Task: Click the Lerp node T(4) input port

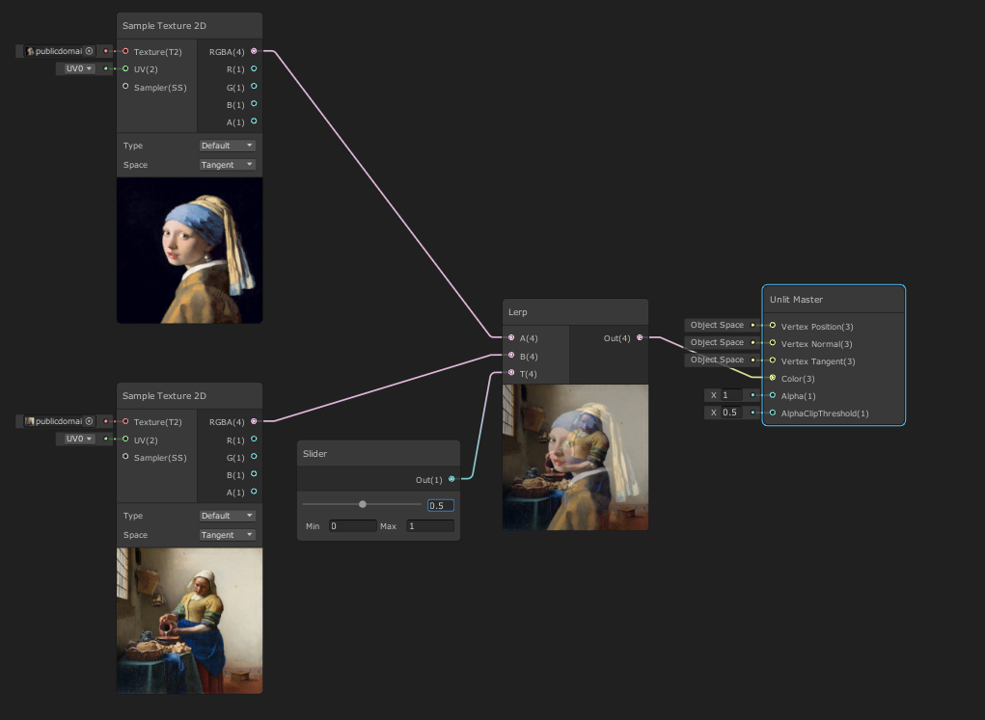Action: 511,373
